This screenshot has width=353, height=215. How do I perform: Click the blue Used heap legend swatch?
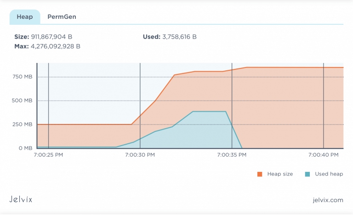pos(307,174)
